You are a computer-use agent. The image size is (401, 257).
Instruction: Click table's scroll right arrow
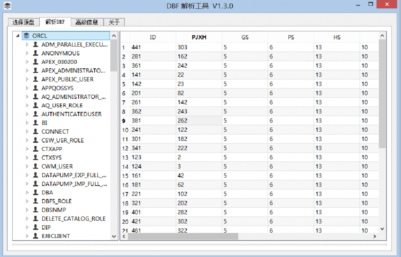pyautogui.click(x=375, y=236)
